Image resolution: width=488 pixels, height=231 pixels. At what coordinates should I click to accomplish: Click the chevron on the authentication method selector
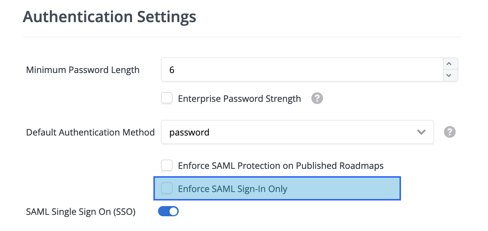coord(421,132)
